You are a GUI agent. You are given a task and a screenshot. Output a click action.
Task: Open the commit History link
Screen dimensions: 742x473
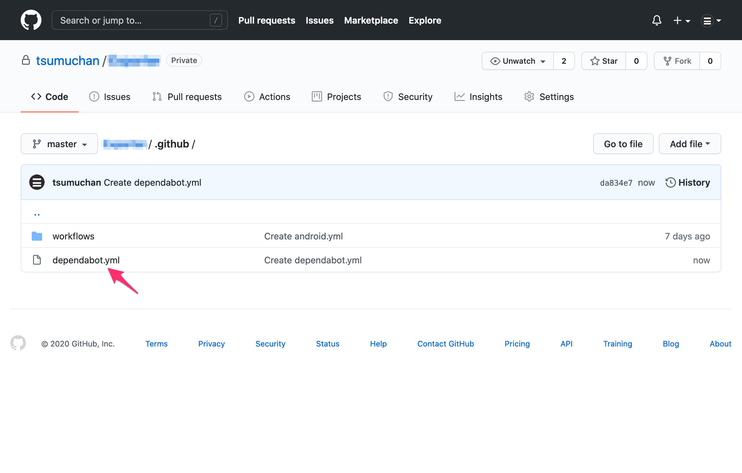click(688, 182)
